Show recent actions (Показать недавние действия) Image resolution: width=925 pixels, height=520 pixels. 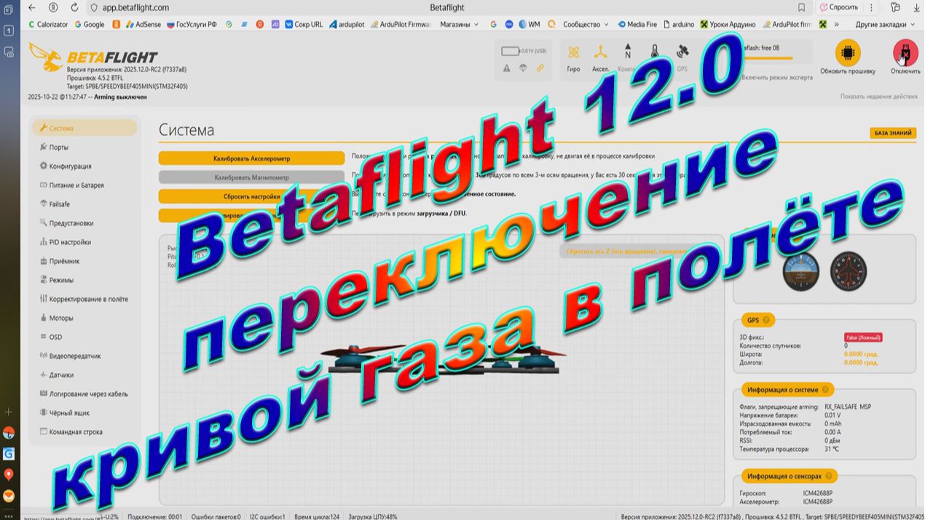[x=878, y=97]
